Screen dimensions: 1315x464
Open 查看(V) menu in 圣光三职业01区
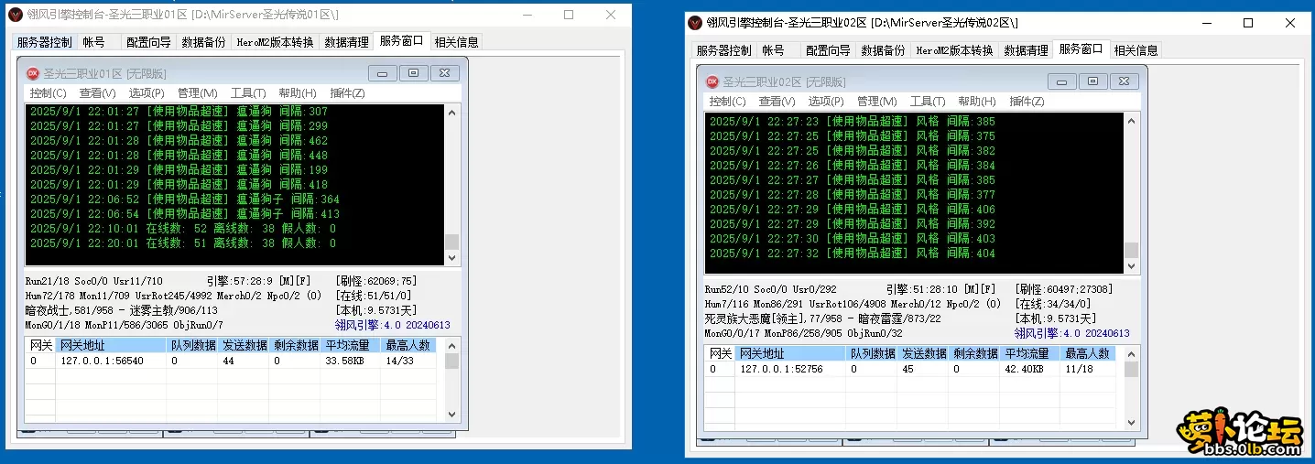[x=97, y=93]
